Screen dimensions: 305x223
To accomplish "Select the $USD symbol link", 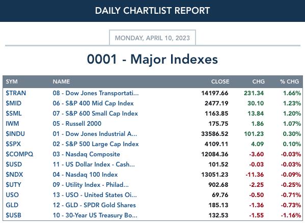I will pos(14,164).
